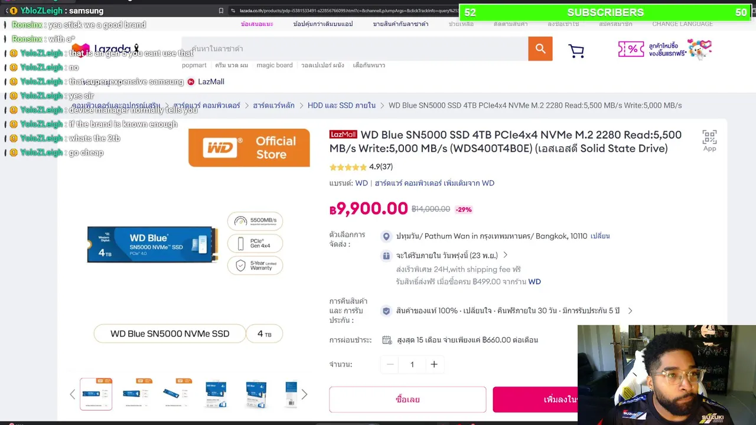The height and width of the screenshot is (425, 756).
Task: Click the ฿9,900.00 price
Action: point(369,208)
